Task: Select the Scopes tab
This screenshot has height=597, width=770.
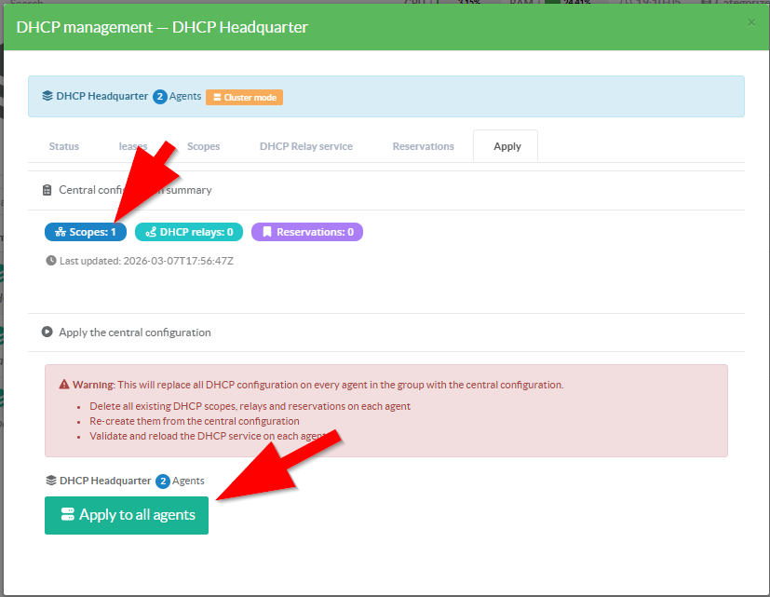Action: [x=203, y=146]
